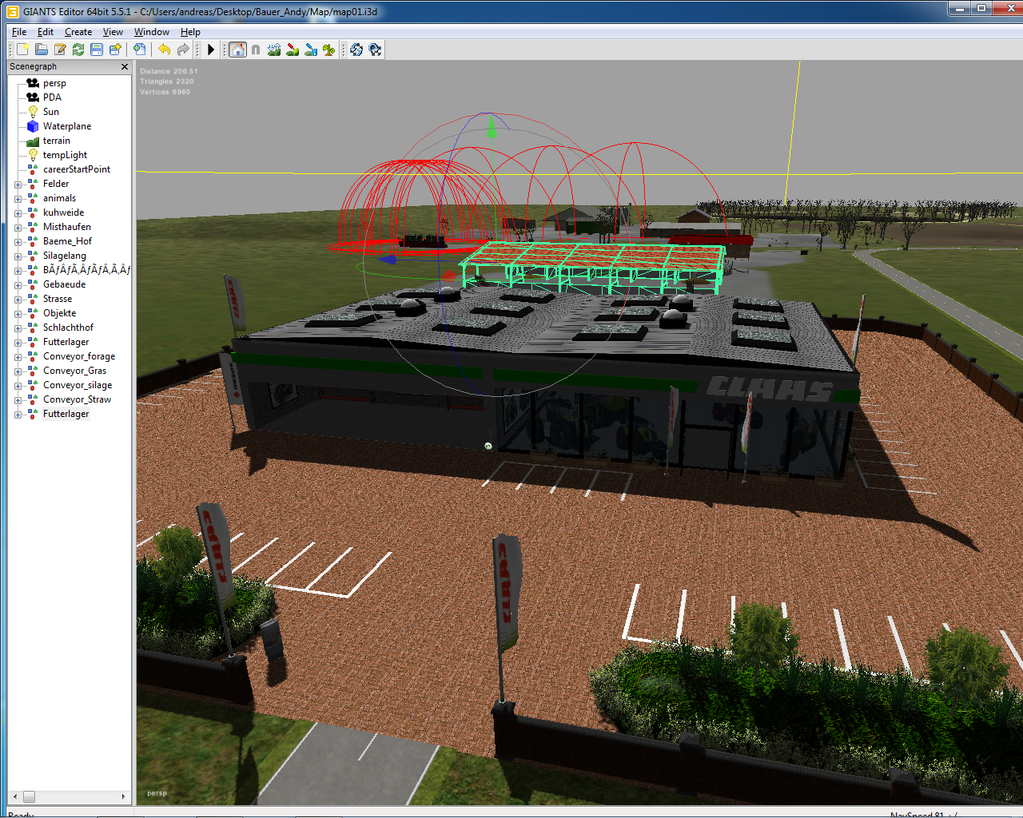The width and height of the screenshot is (1023, 818).
Task: Expand the Silagelang node
Action: pos(18,256)
